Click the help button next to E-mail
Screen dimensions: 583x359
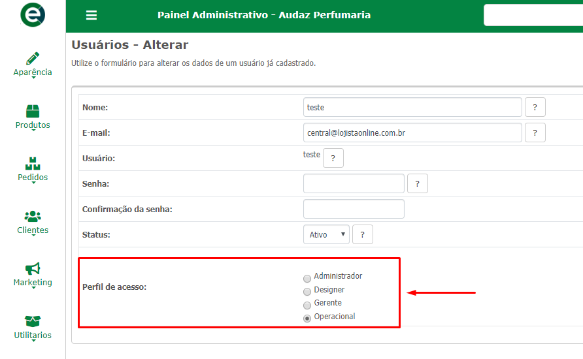(535, 133)
